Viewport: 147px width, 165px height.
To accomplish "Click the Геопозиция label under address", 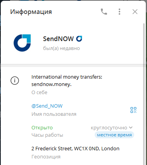I will pyautogui.click(x=46, y=157).
